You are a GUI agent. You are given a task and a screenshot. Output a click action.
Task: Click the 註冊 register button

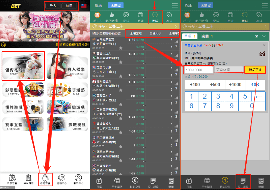click(69, 6)
